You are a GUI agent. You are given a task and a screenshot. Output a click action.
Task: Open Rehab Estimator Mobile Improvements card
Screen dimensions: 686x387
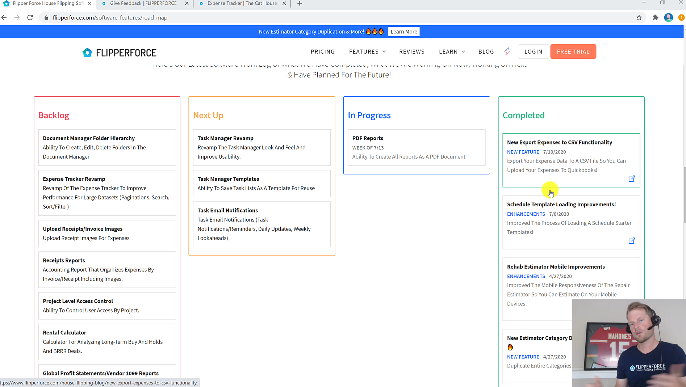coord(571,289)
